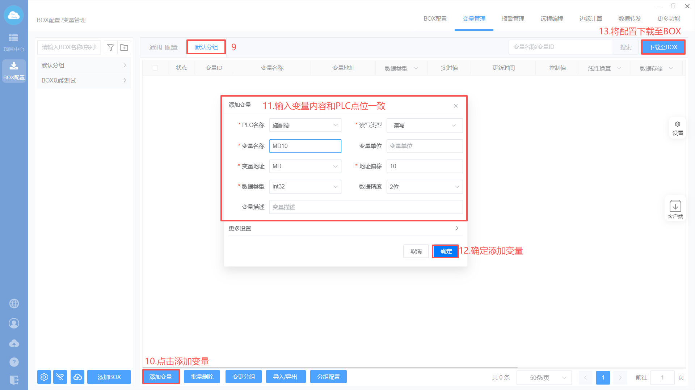Screen dimensions: 695x390
Task: Click the 变量描述 input field
Action: click(x=366, y=207)
